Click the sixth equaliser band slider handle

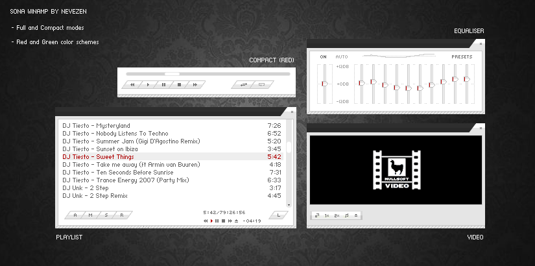coord(420,88)
